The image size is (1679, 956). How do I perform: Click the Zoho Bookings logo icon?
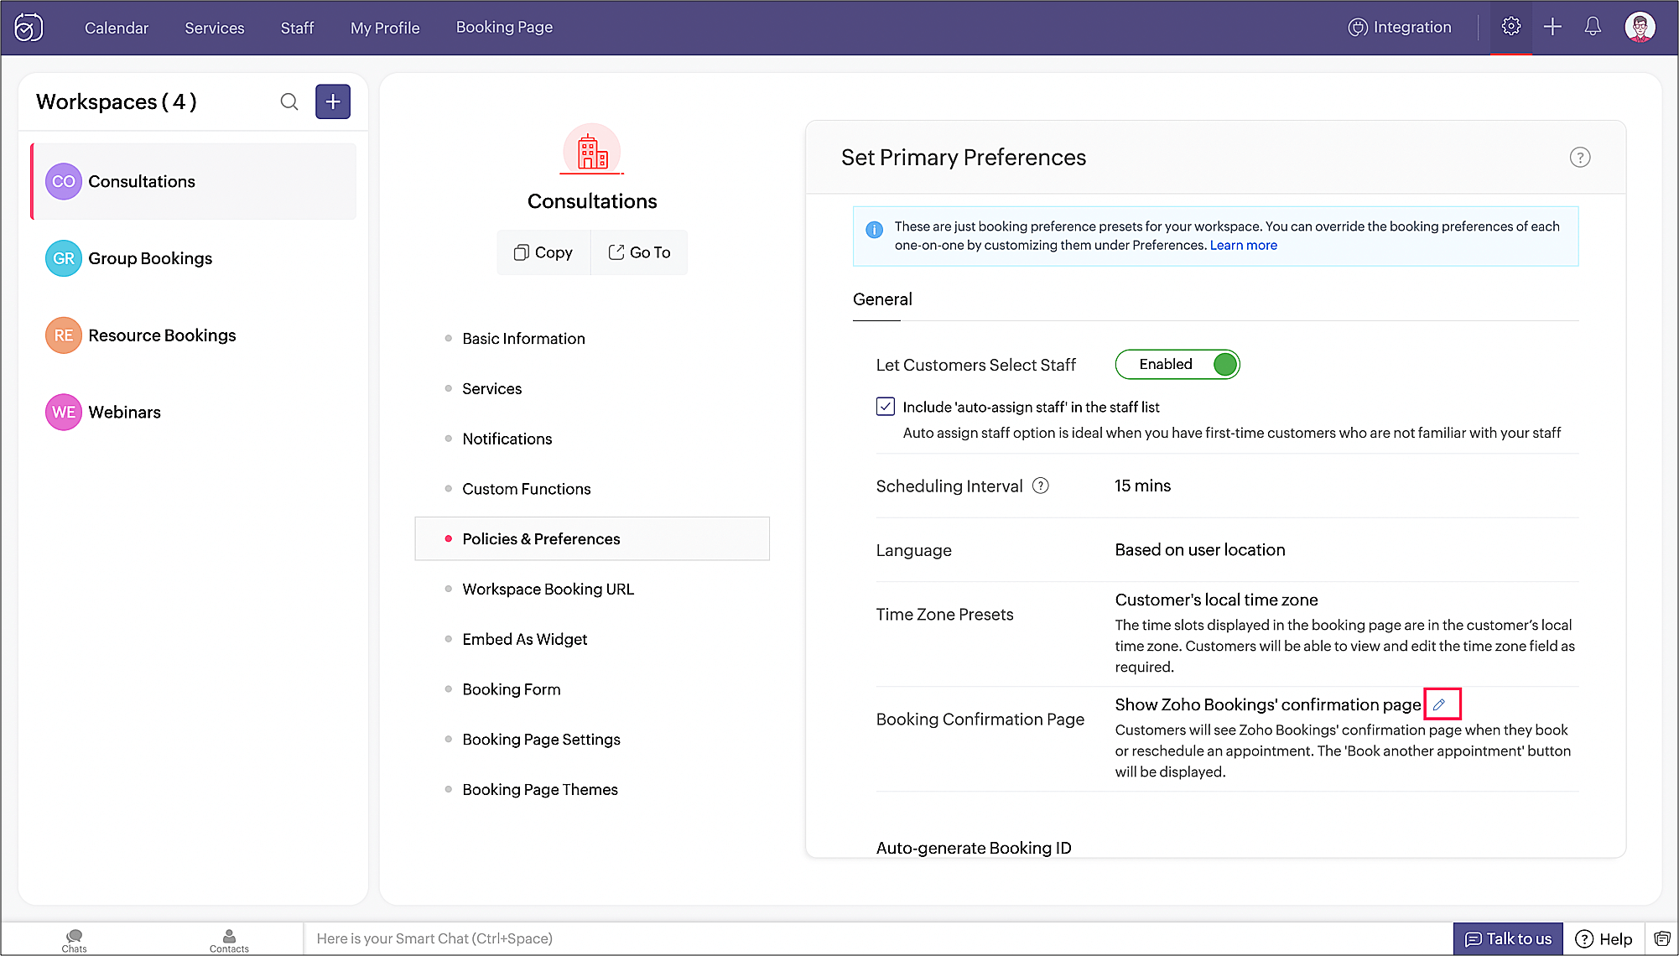coord(29,28)
